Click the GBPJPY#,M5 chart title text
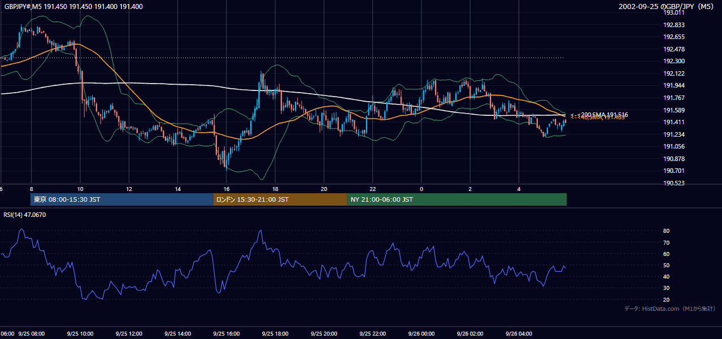The image size is (722, 339). (73, 6)
